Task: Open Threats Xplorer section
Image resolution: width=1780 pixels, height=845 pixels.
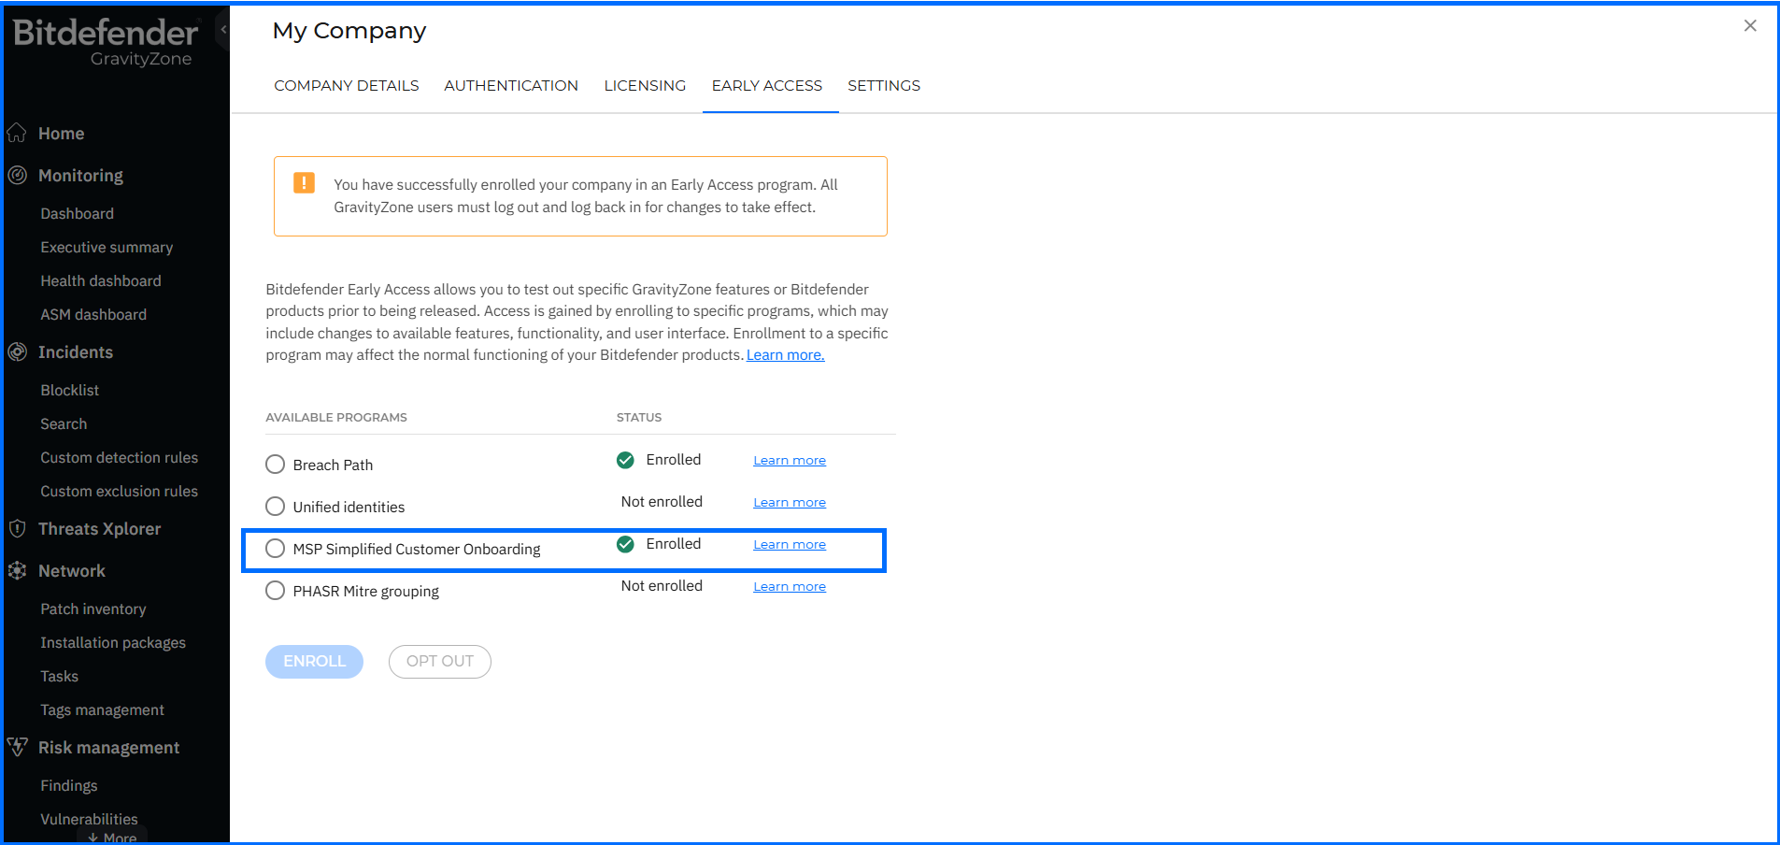Action: click(100, 529)
